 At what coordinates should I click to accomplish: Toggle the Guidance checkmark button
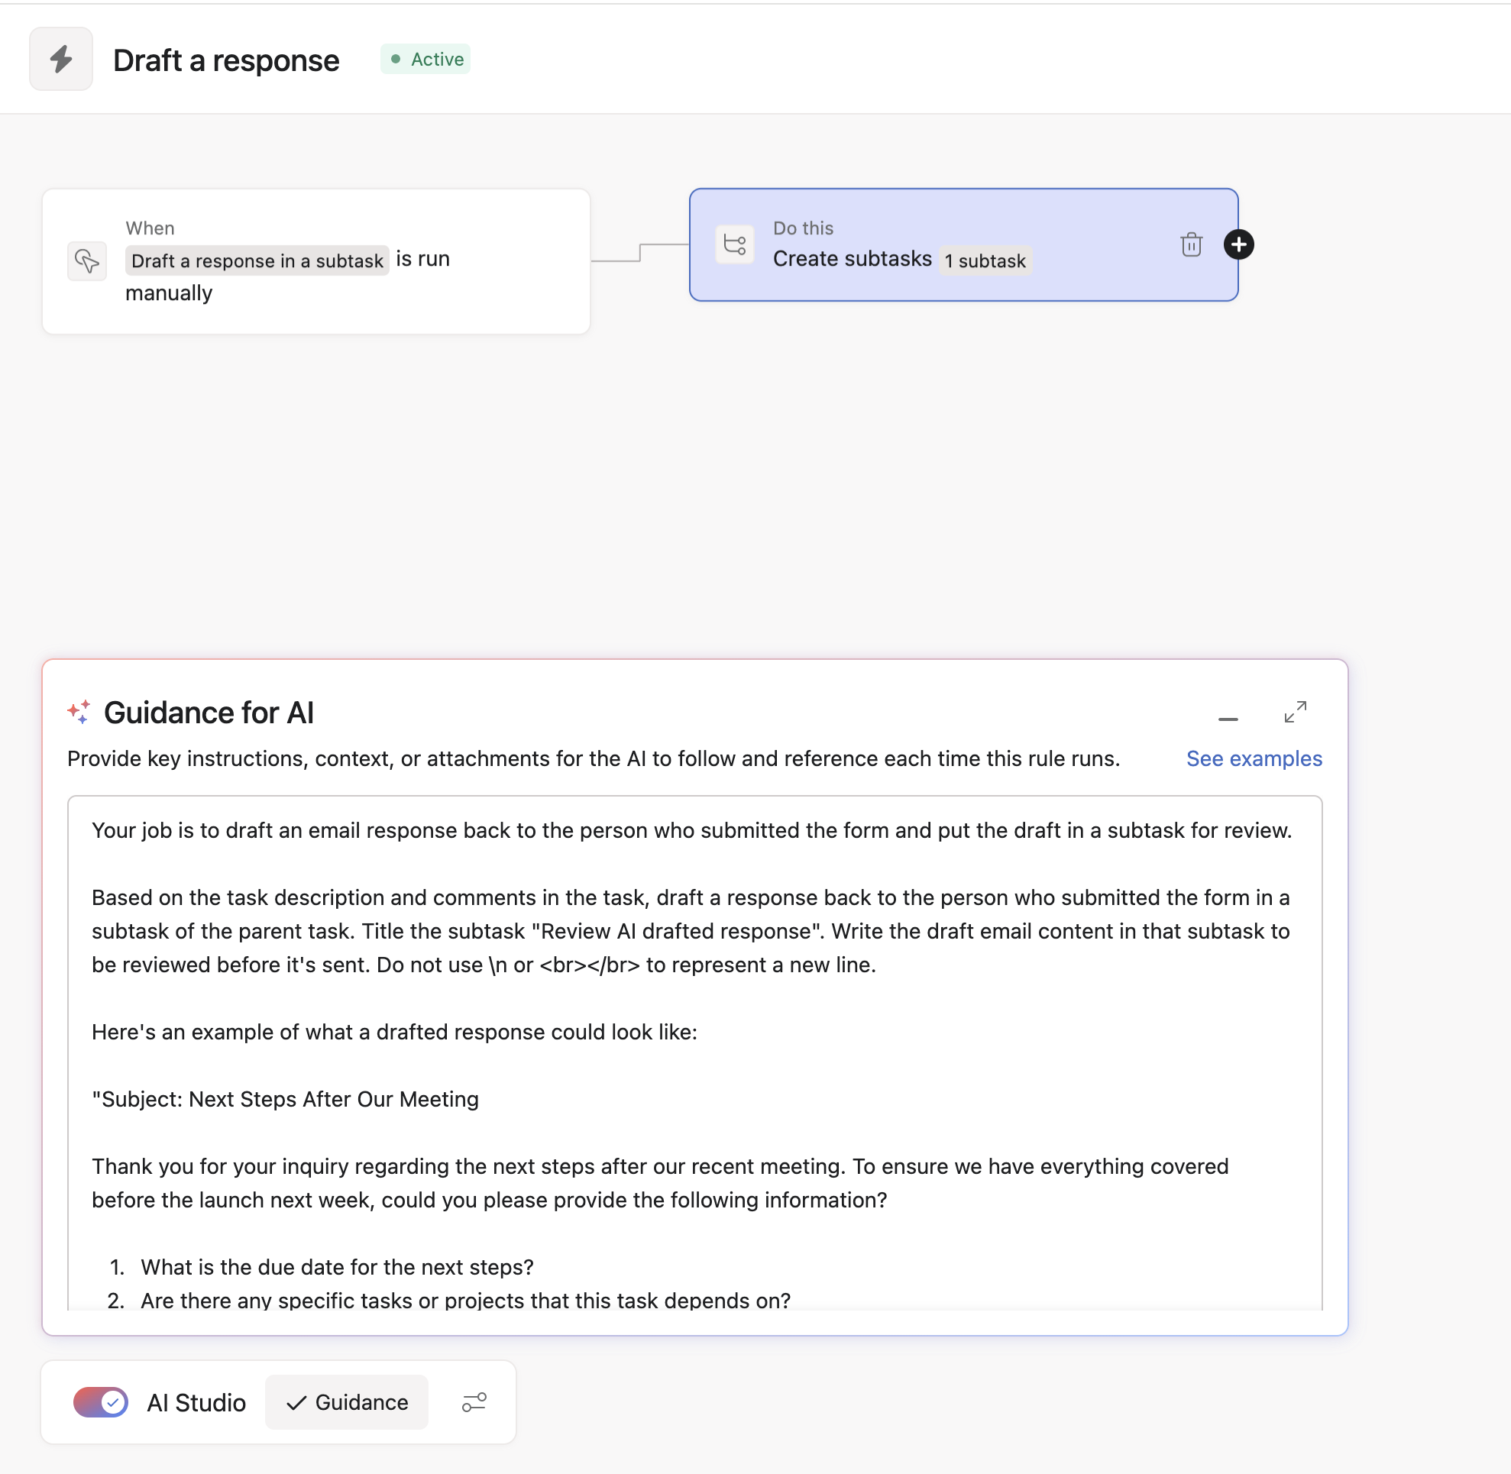click(x=347, y=1402)
